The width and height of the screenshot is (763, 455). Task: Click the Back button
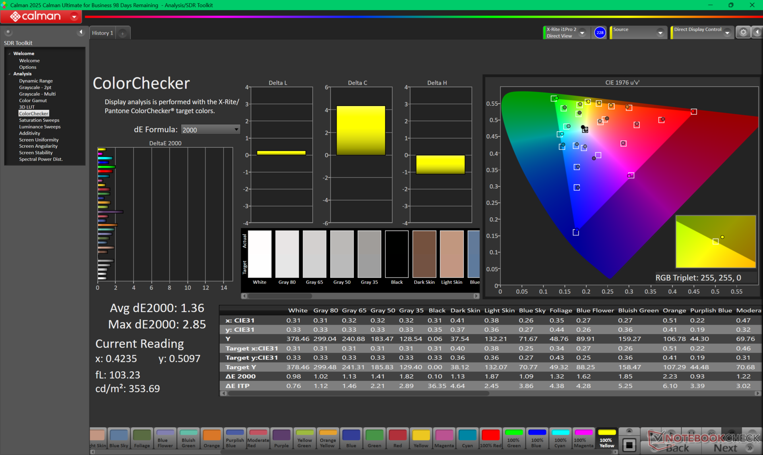(x=677, y=448)
